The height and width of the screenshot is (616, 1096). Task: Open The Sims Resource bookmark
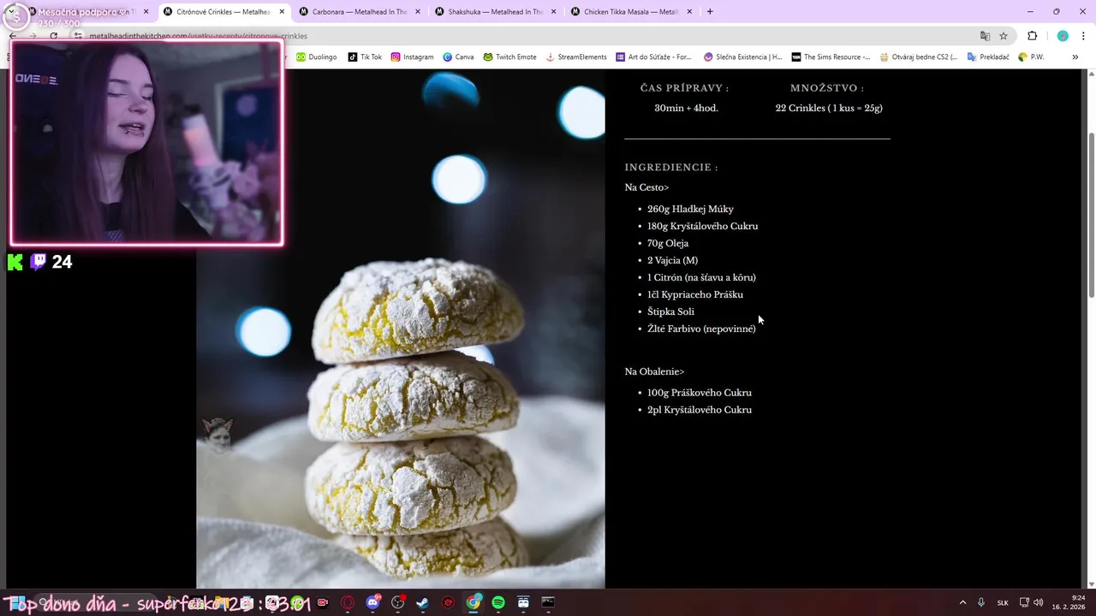click(x=831, y=56)
